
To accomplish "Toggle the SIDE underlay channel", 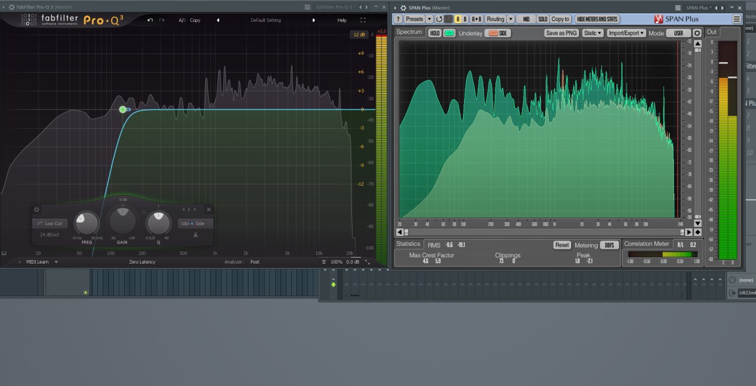I will click(x=498, y=33).
